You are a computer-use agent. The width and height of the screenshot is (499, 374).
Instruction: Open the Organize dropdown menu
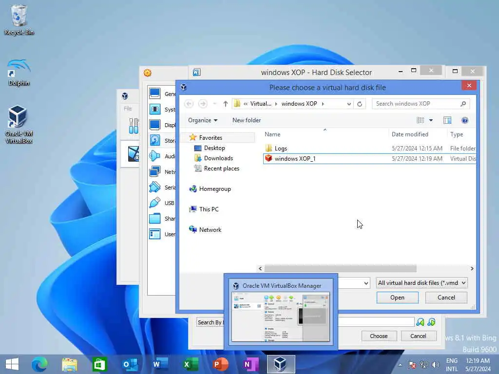(202, 120)
